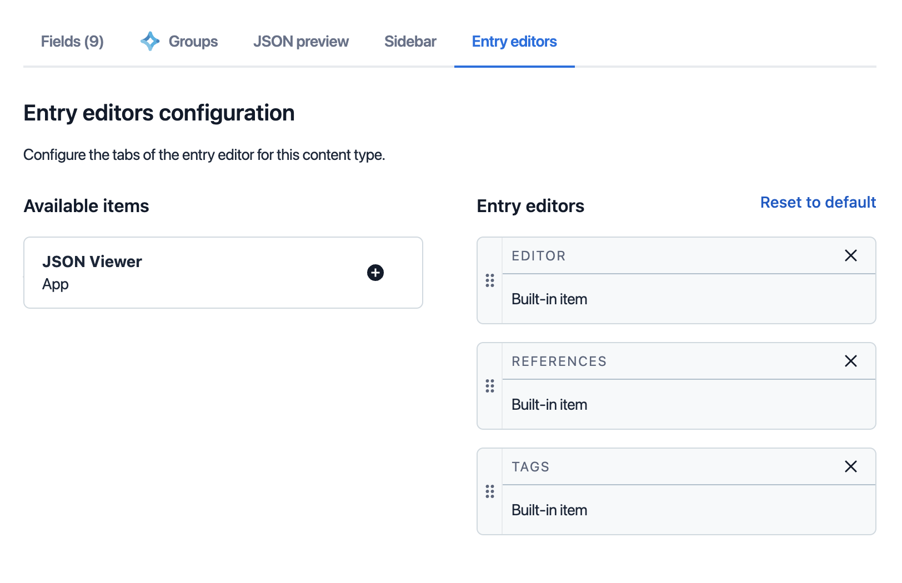This screenshot has width=902, height=583.
Task: Add the JSON Viewer app to entry editors
Action: click(x=375, y=273)
